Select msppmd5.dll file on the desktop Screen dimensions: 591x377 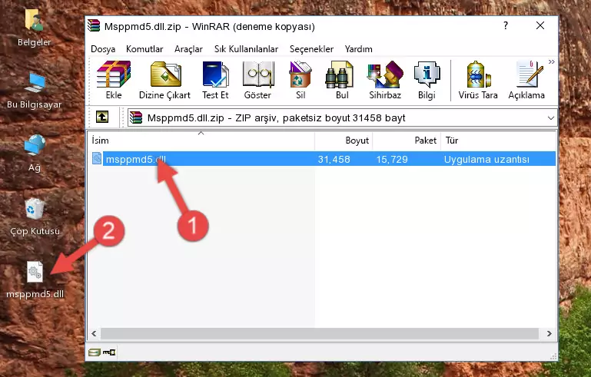[35, 280]
